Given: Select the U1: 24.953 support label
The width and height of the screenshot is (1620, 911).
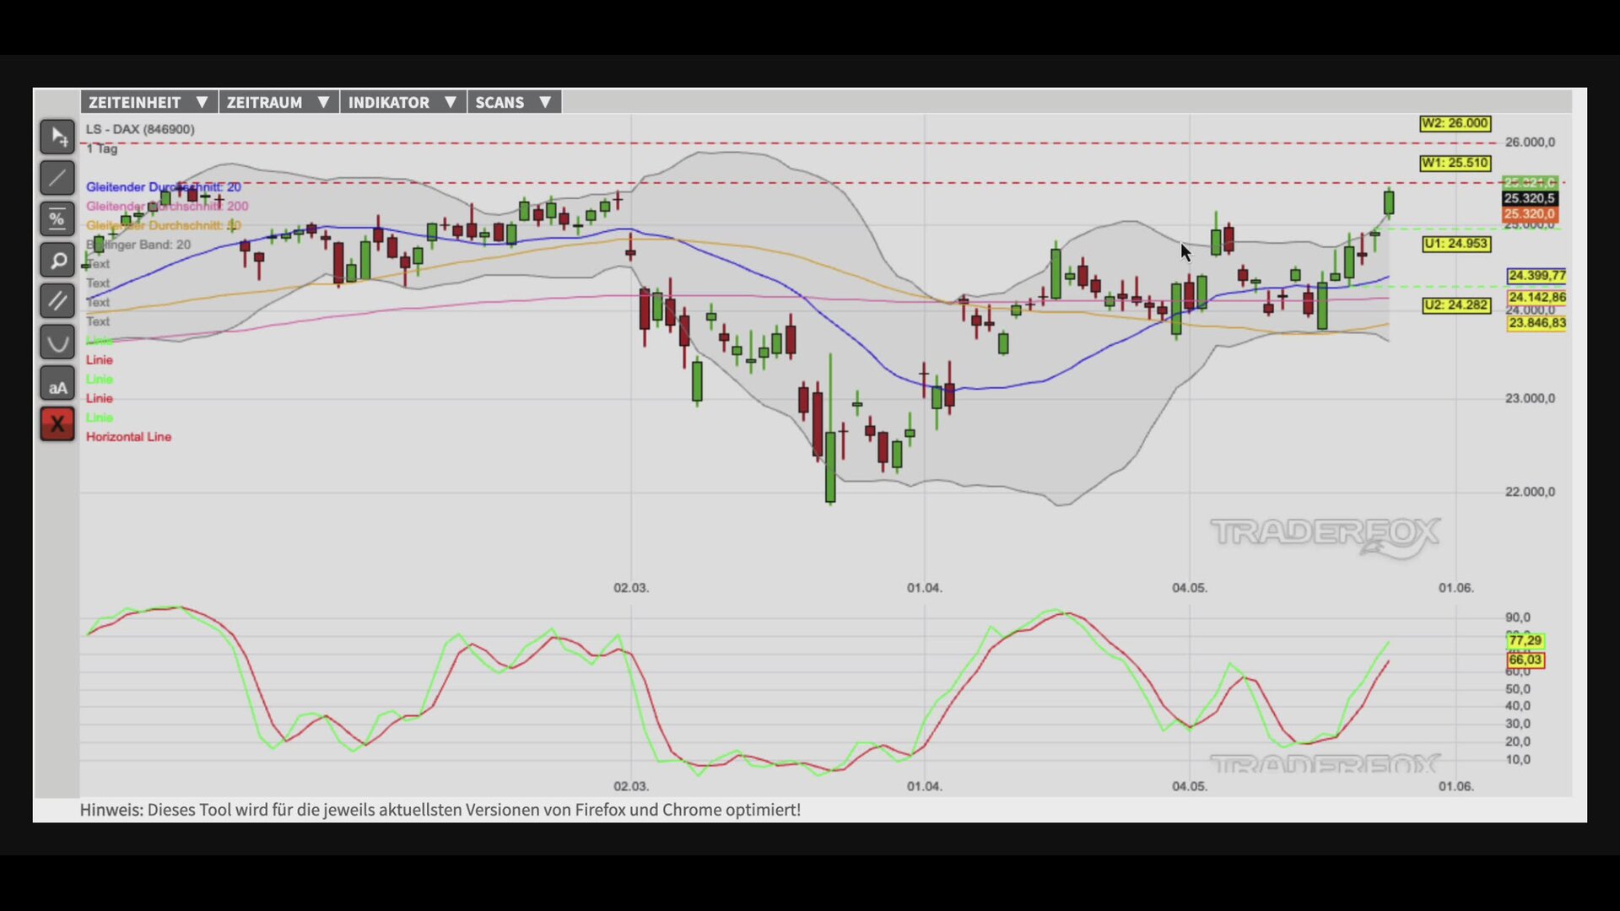Looking at the screenshot, I should coord(1456,244).
